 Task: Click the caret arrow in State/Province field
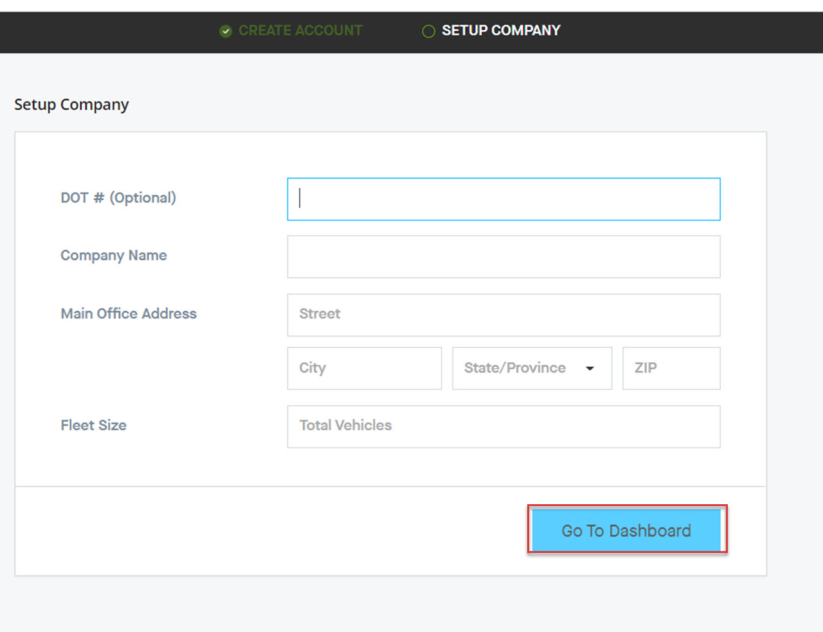pyautogui.click(x=590, y=368)
